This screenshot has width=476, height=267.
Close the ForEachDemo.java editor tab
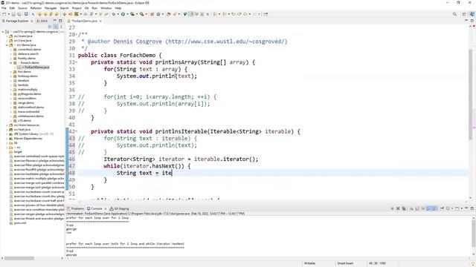click(x=100, y=21)
